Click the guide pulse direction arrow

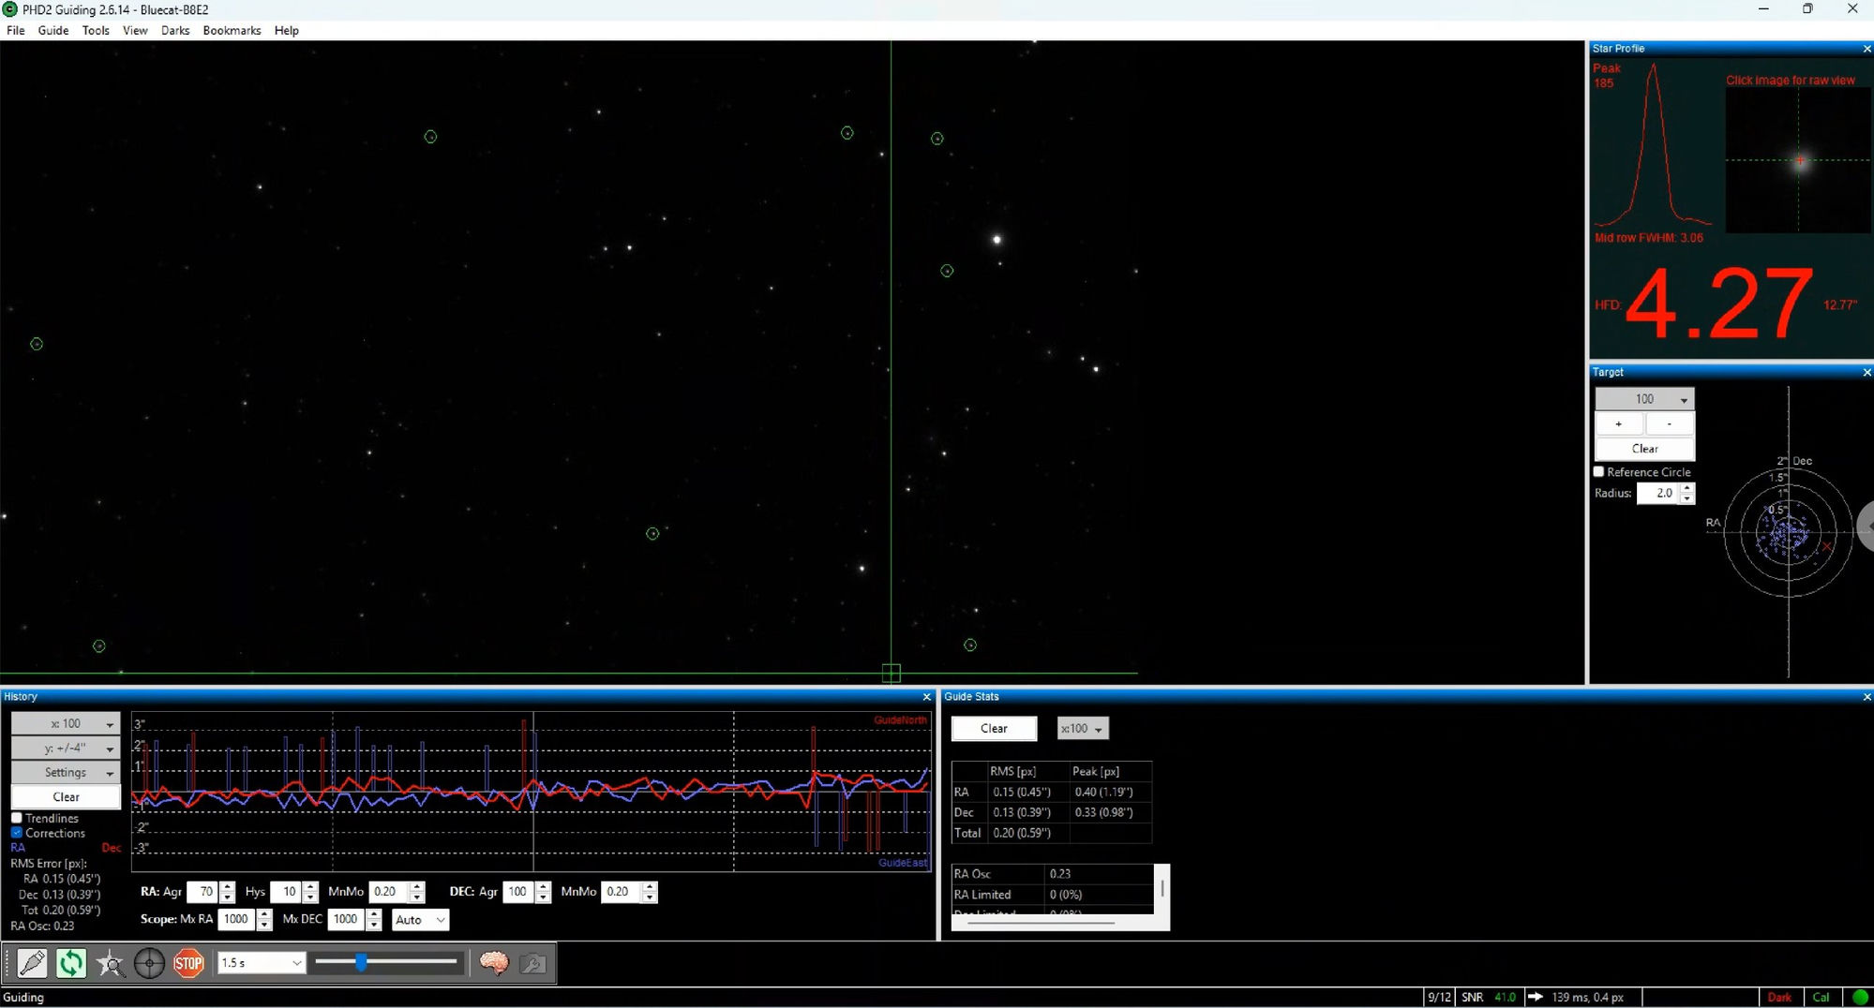click(x=1536, y=998)
